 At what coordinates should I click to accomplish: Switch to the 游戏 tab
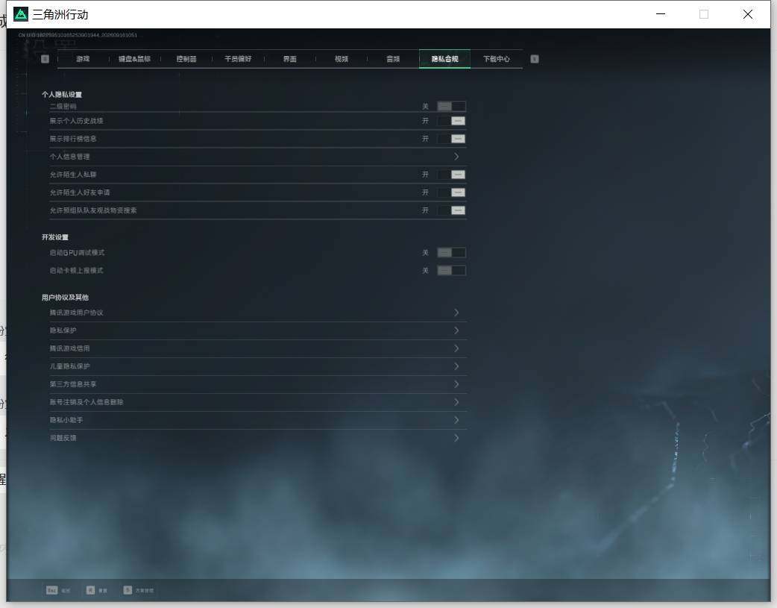[83, 59]
